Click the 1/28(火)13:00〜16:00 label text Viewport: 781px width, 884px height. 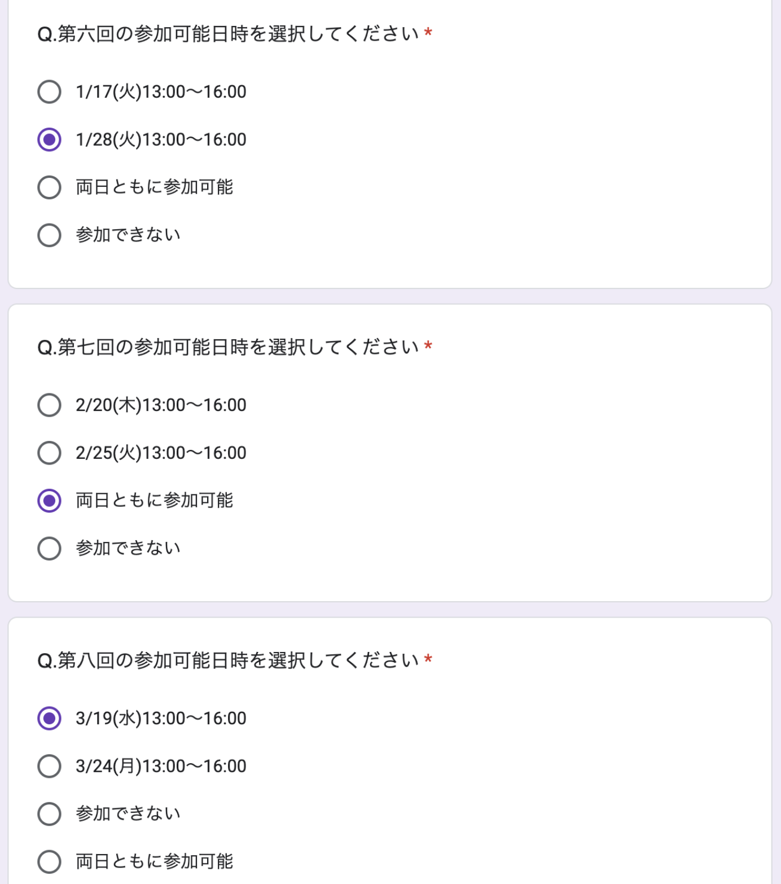161,139
